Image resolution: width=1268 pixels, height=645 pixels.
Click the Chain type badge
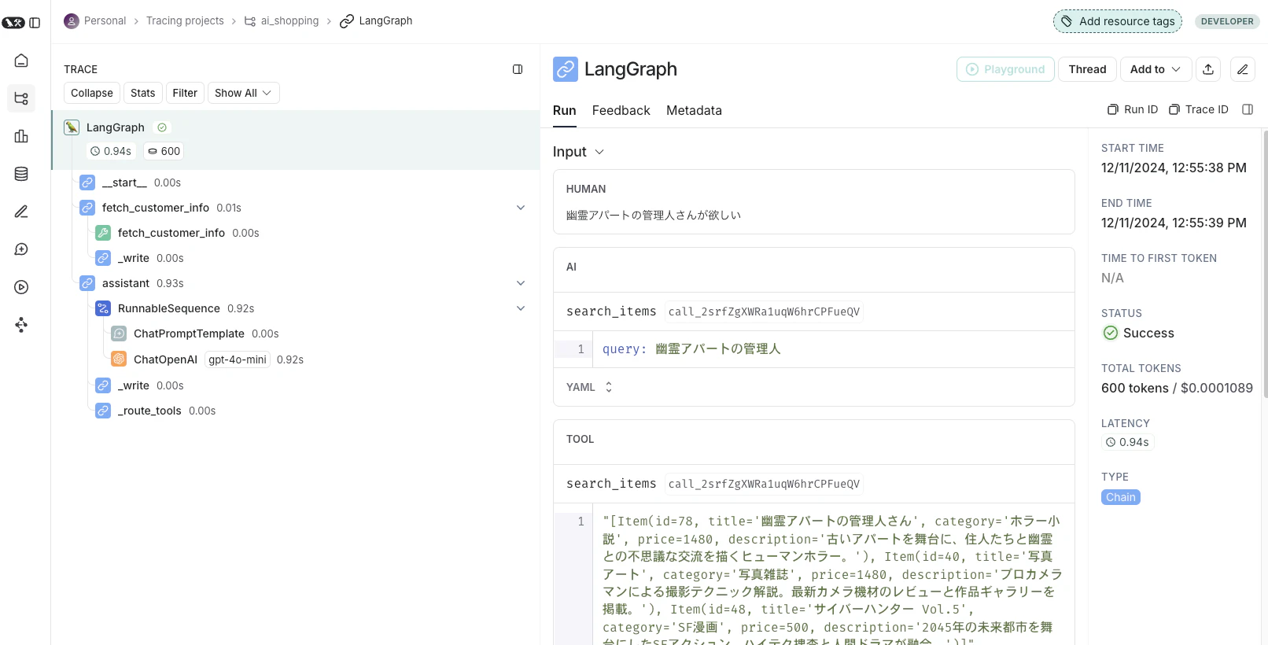1121,497
